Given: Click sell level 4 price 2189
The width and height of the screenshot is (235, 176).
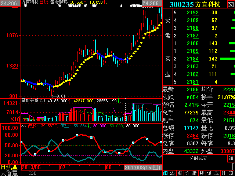Looking at the screenshot, I should (x=193, y=20).
